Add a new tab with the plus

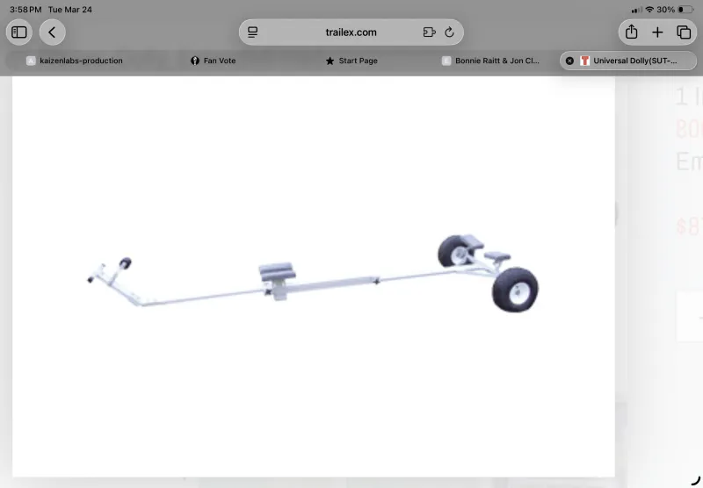(x=657, y=32)
